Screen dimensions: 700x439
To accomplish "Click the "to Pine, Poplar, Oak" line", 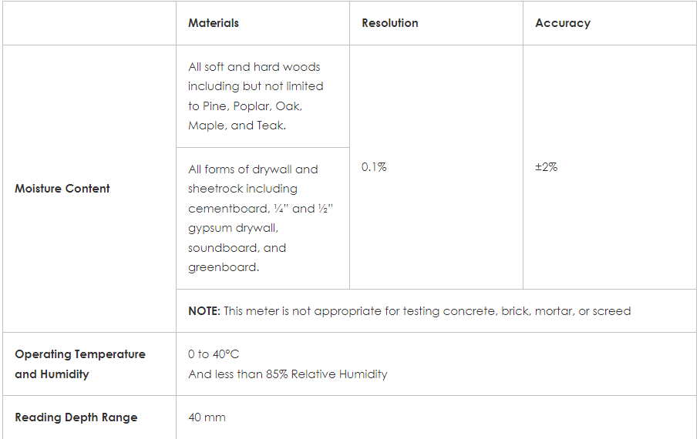I will (245, 106).
